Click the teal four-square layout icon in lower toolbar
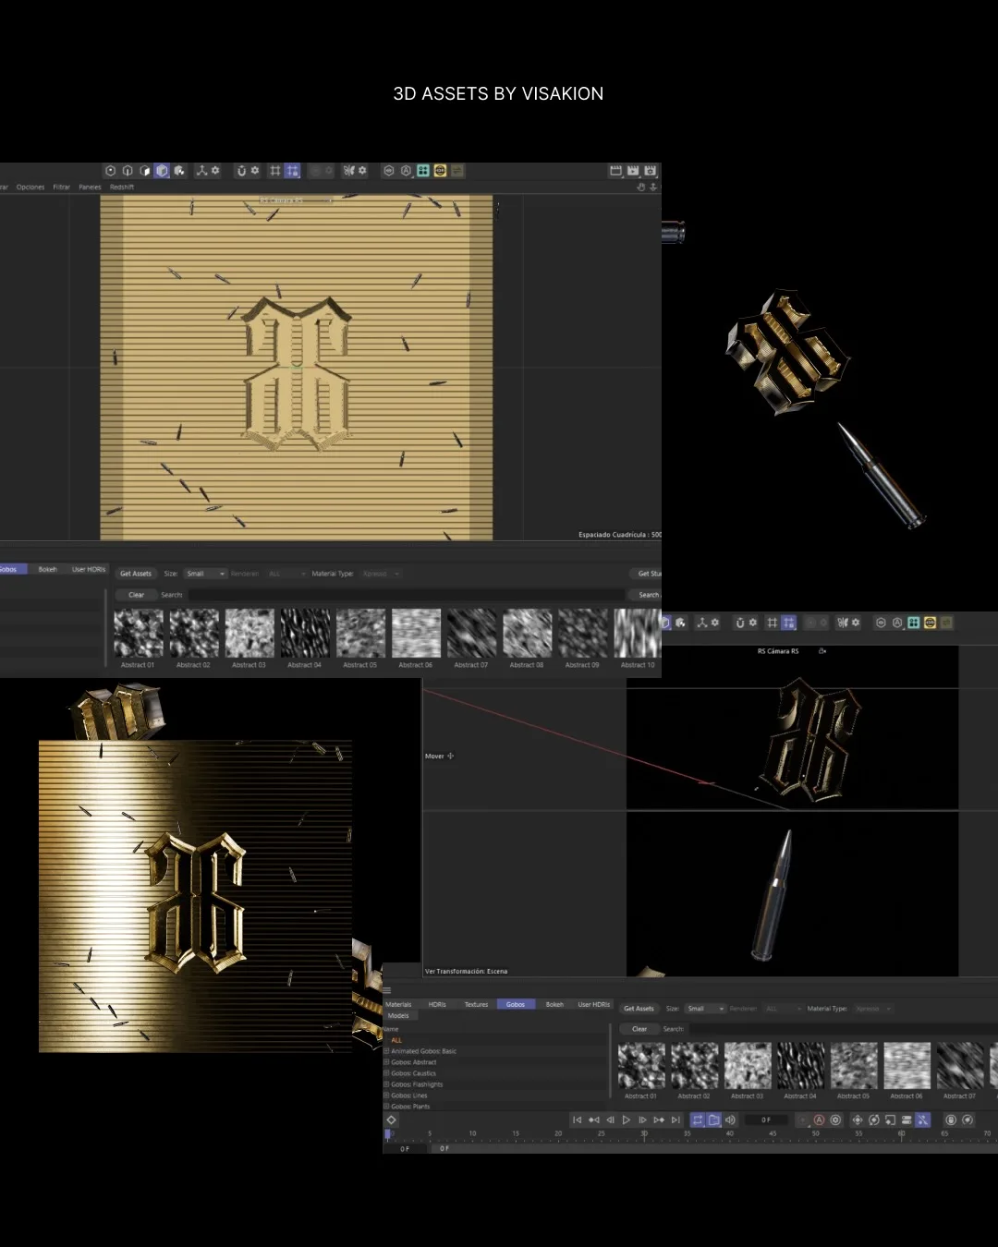 (x=914, y=623)
